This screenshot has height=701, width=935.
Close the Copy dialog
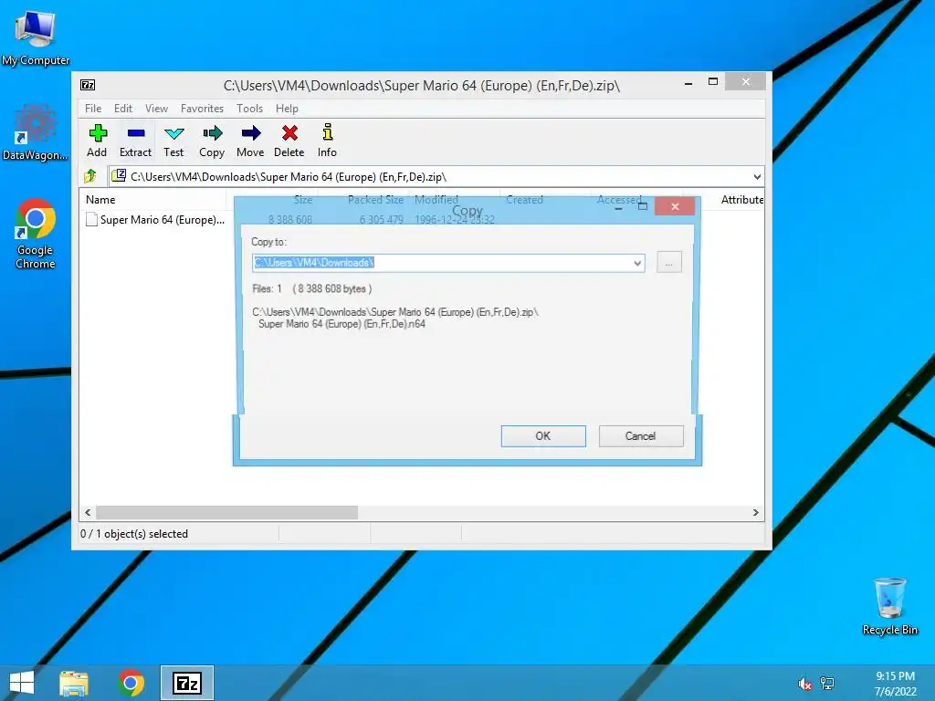click(x=675, y=206)
